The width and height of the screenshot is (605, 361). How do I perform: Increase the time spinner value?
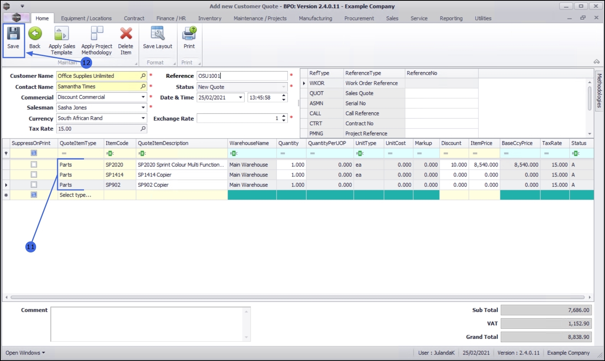(284, 95)
